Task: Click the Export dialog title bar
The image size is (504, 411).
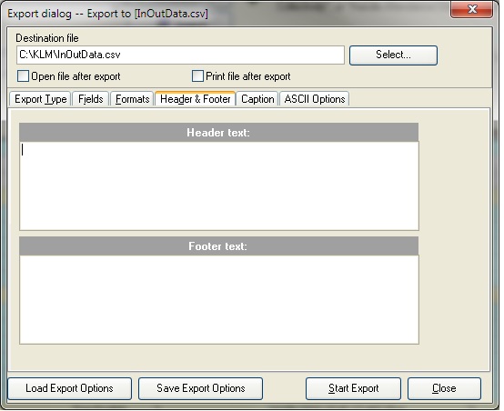Action: coord(225,14)
